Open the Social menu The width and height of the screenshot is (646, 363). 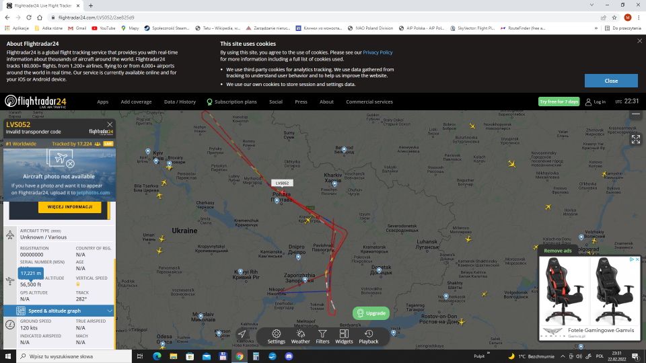(x=276, y=102)
